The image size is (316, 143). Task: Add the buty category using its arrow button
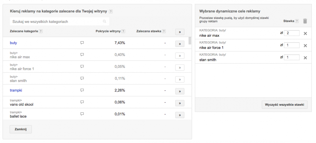point(180,44)
